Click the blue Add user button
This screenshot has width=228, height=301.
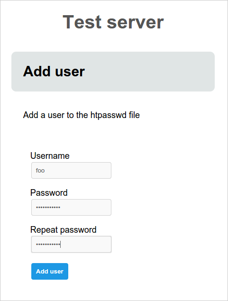(x=50, y=271)
